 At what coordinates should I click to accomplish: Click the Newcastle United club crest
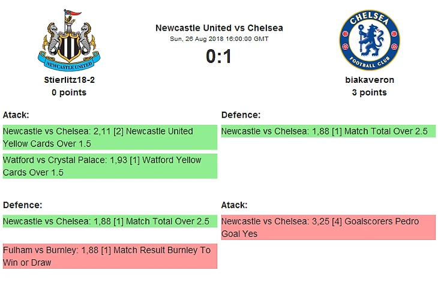click(69, 40)
